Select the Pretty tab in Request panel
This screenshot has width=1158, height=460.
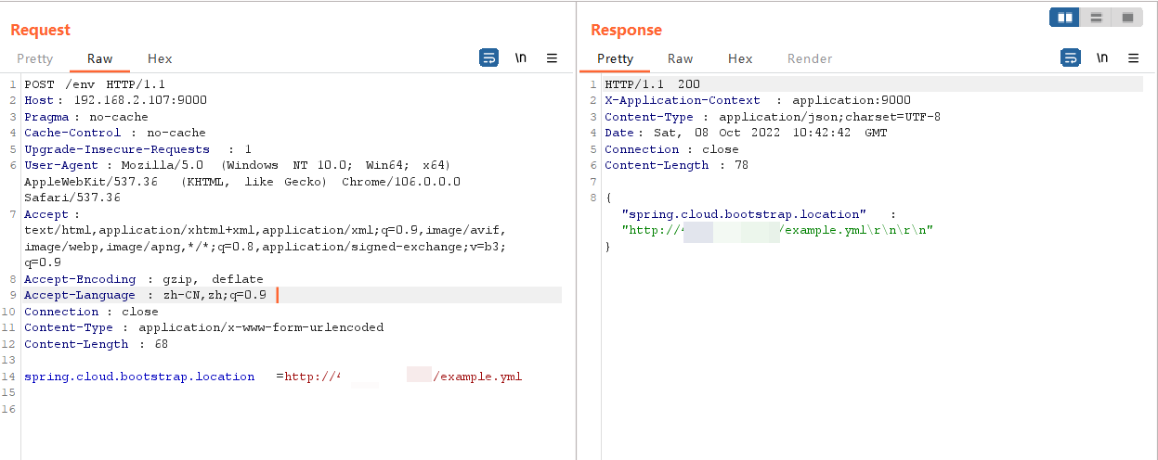35,58
